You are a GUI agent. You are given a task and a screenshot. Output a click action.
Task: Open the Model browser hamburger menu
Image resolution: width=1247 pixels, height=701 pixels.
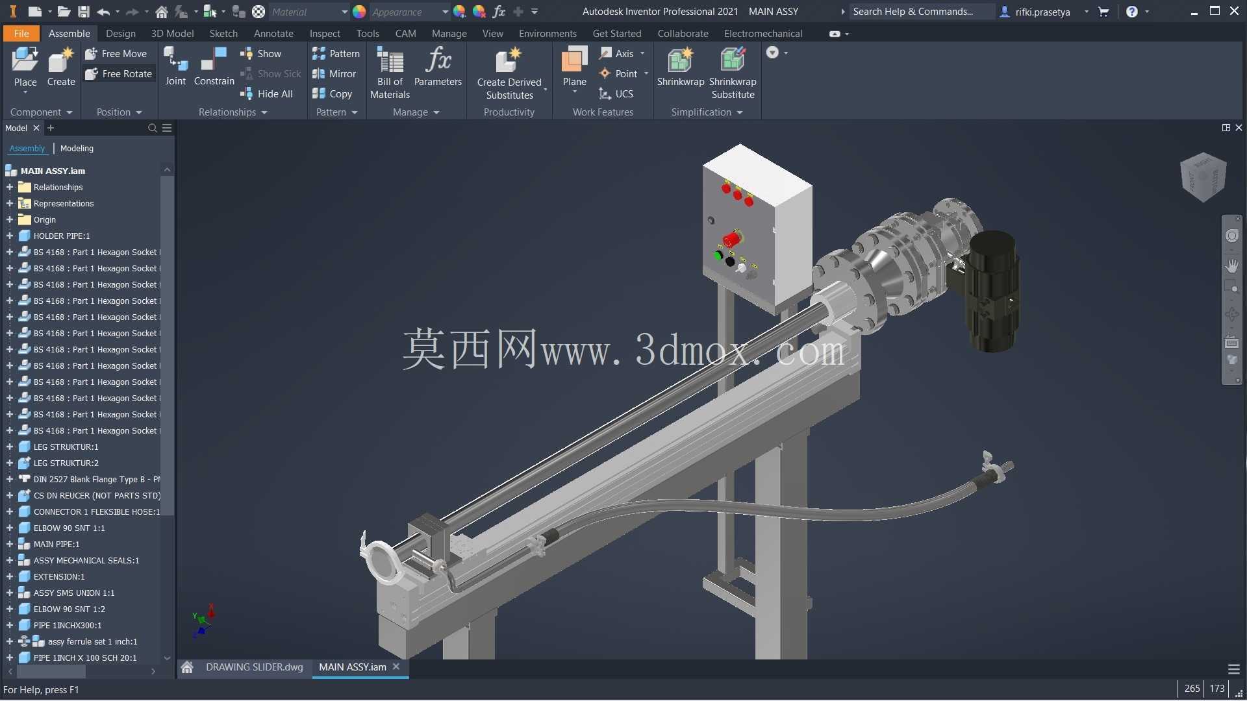pyautogui.click(x=167, y=129)
